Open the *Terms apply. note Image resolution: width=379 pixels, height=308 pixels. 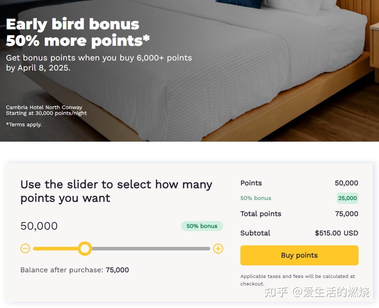[24, 124]
